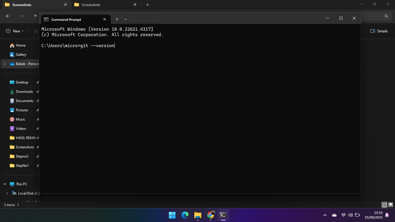Click the New button in Explorer
This screenshot has height=222, width=395.
click(x=15, y=31)
